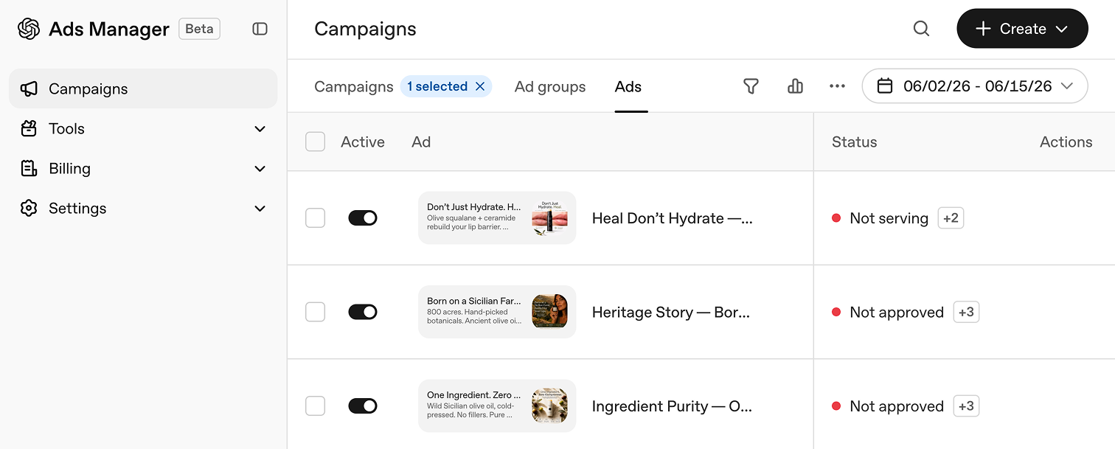
Task: Open Heritage Story ad name
Action: (670, 312)
